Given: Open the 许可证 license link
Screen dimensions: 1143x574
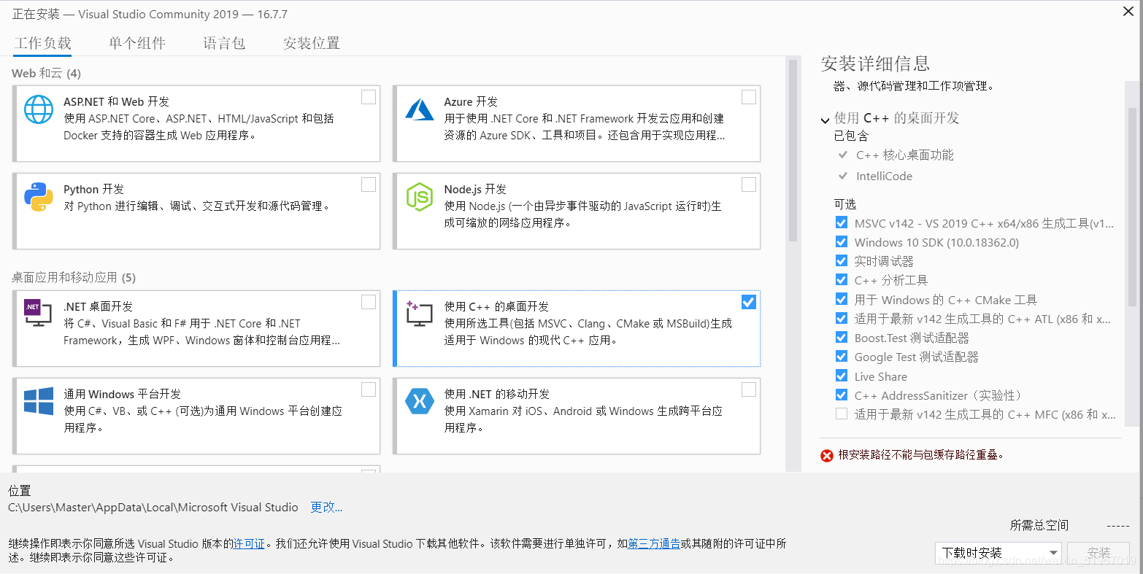Looking at the screenshot, I should pos(249,543).
